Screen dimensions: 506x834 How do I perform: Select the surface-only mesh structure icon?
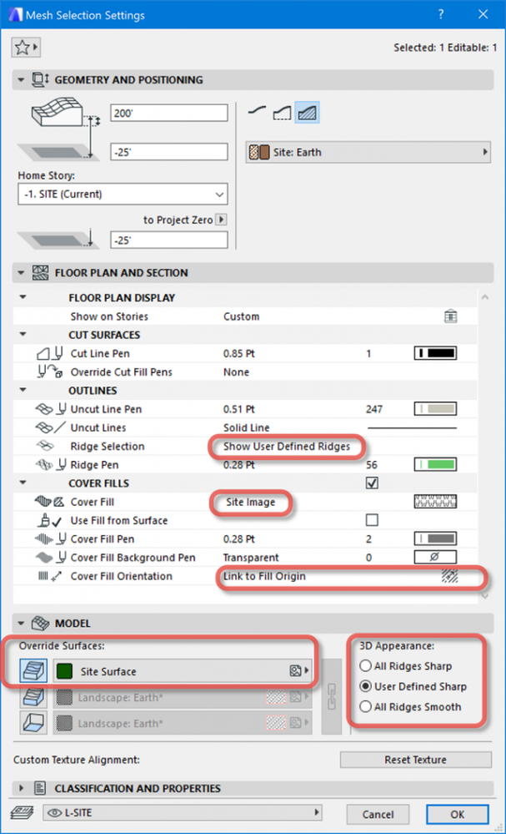pos(258,112)
